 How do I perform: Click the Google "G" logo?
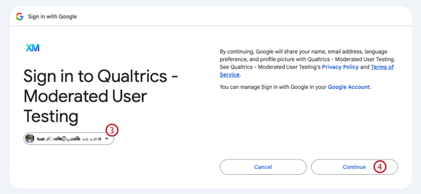coord(20,17)
